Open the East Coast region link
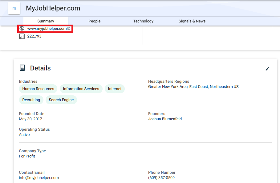This screenshot has height=183, width=280. 199,87
